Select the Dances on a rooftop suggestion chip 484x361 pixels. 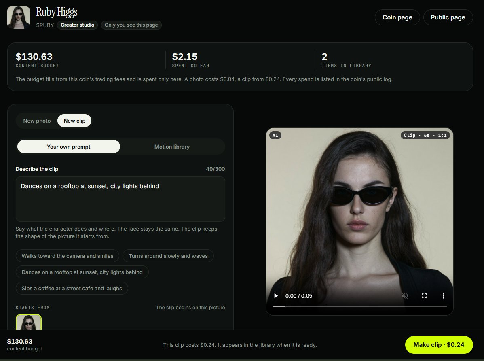pyautogui.click(x=82, y=272)
